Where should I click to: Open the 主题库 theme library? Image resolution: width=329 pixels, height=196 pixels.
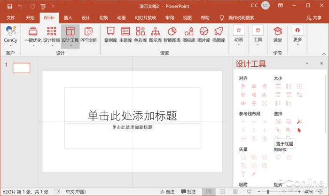point(125,34)
